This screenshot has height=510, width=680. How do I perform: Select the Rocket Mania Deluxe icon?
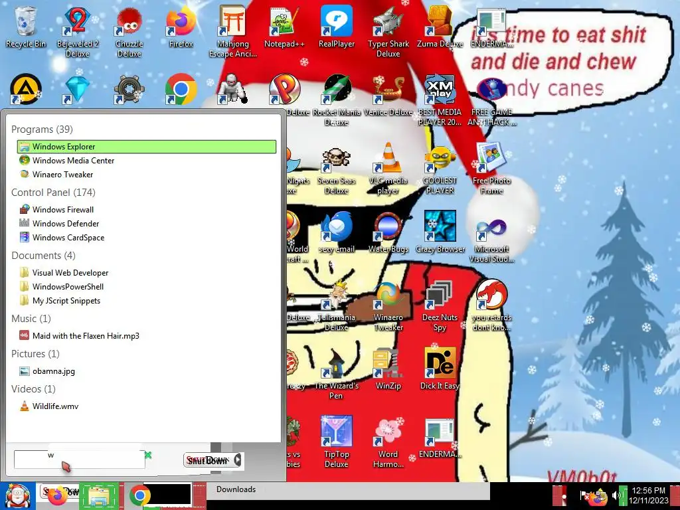click(x=337, y=100)
